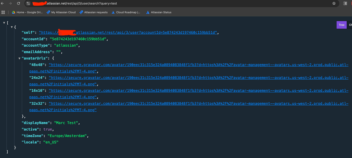Open the self user API link
The width and height of the screenshot is (352, 158).
point(128,33)
